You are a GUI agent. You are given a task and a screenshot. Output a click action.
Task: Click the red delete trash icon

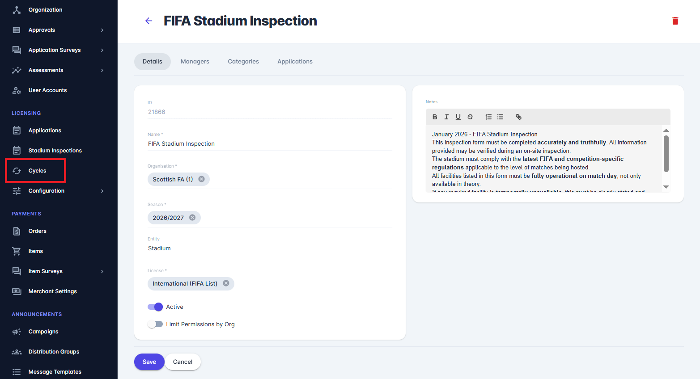(675, 21)
